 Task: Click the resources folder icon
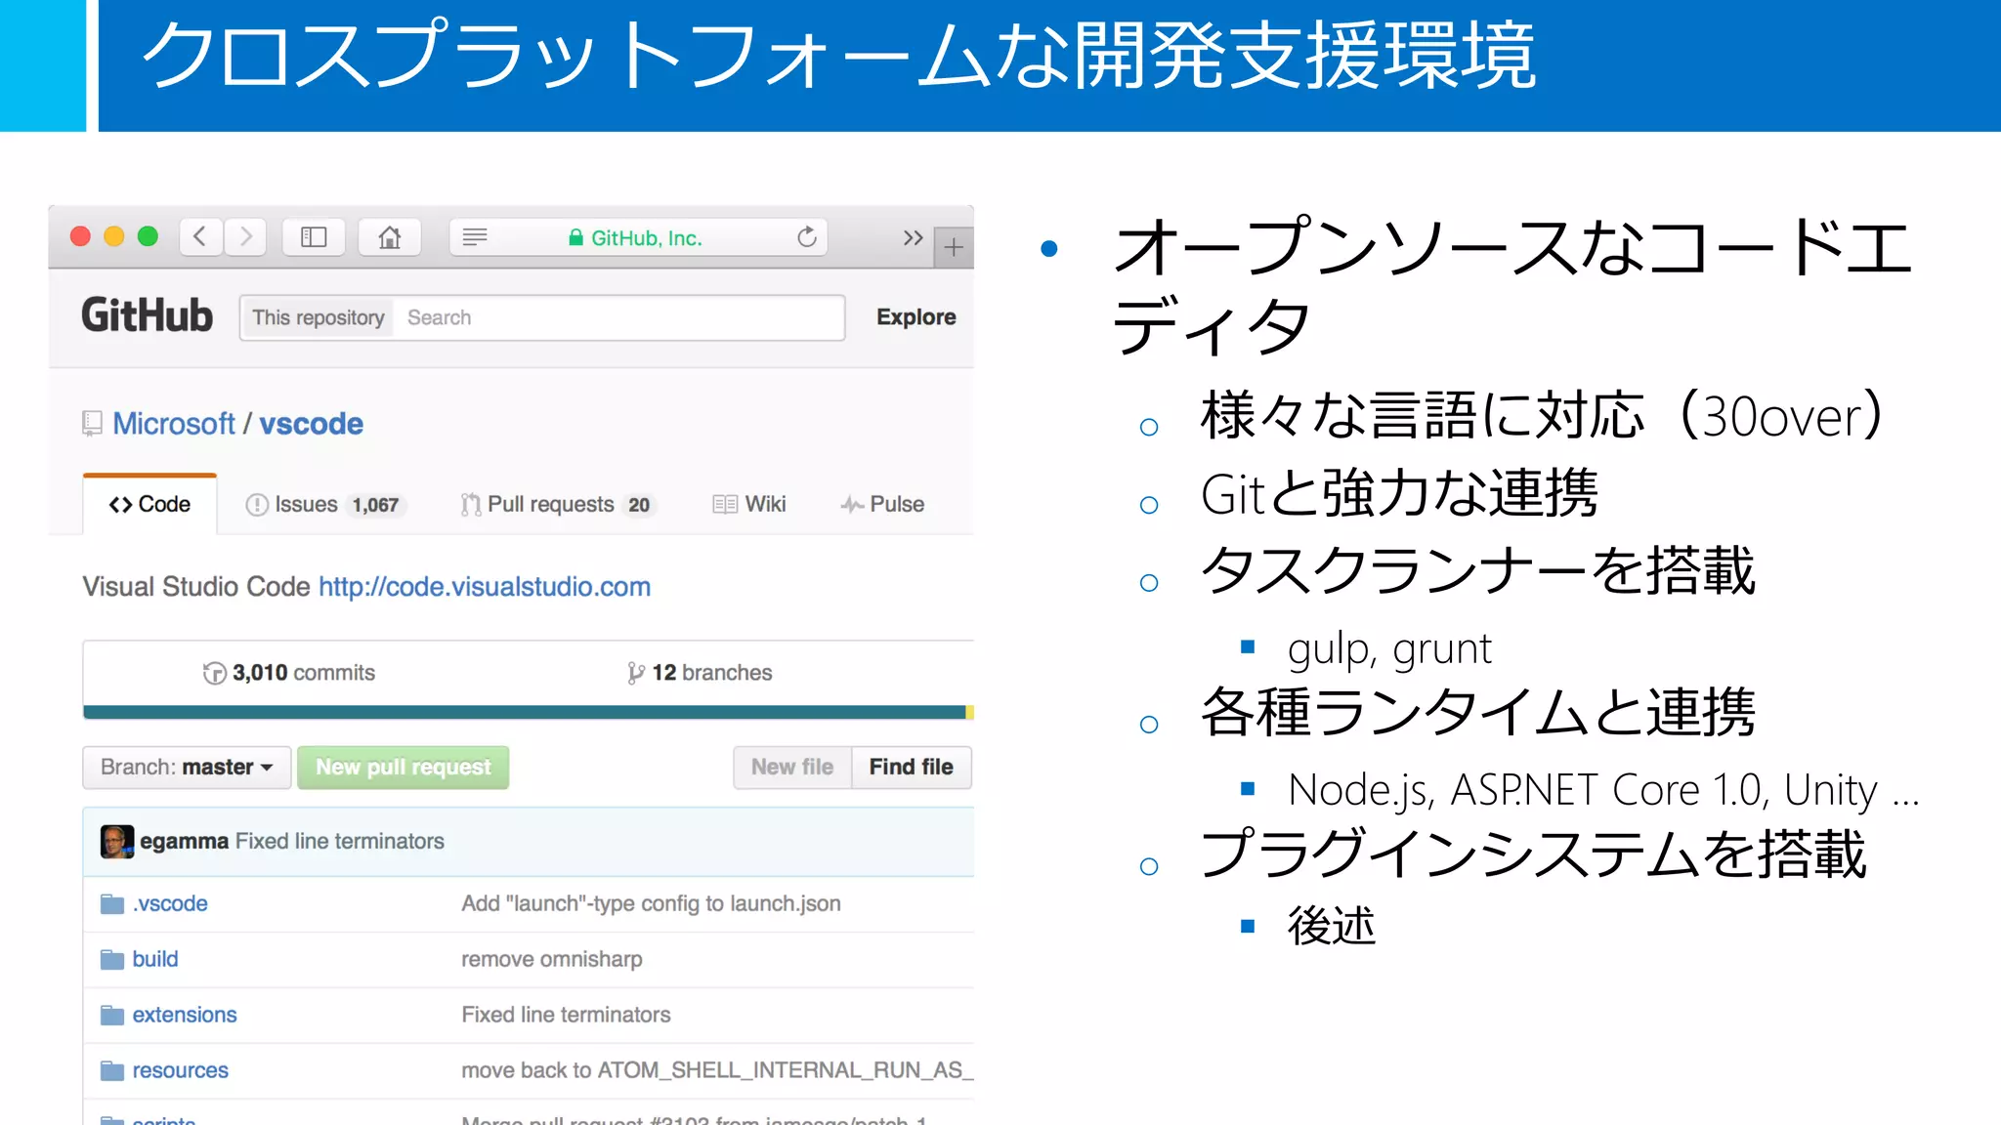pos(112,1070)
